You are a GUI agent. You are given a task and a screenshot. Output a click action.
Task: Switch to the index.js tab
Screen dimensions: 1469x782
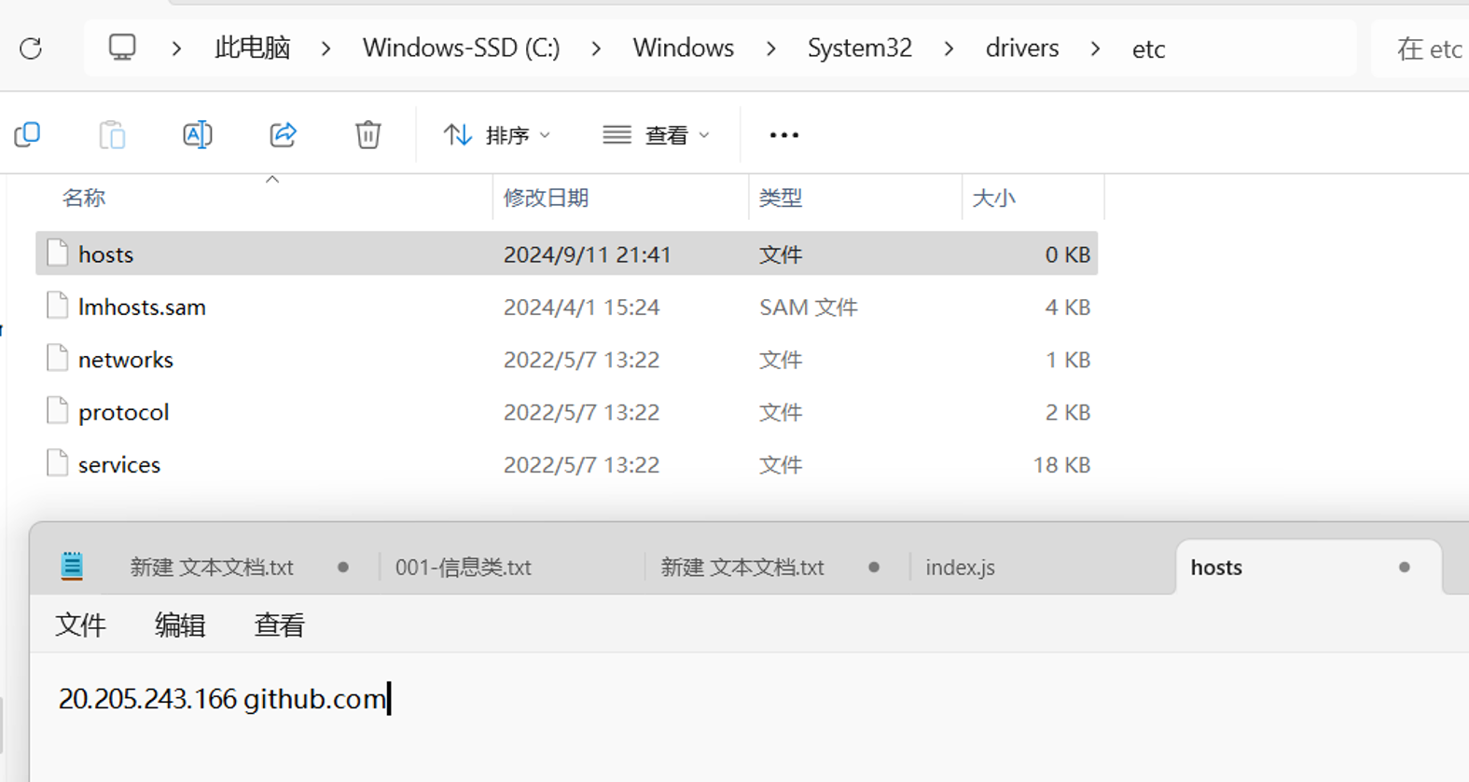(960, 568)
